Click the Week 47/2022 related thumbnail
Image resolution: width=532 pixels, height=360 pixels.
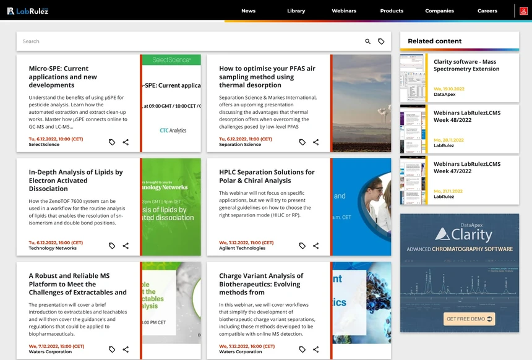point(413,180)
